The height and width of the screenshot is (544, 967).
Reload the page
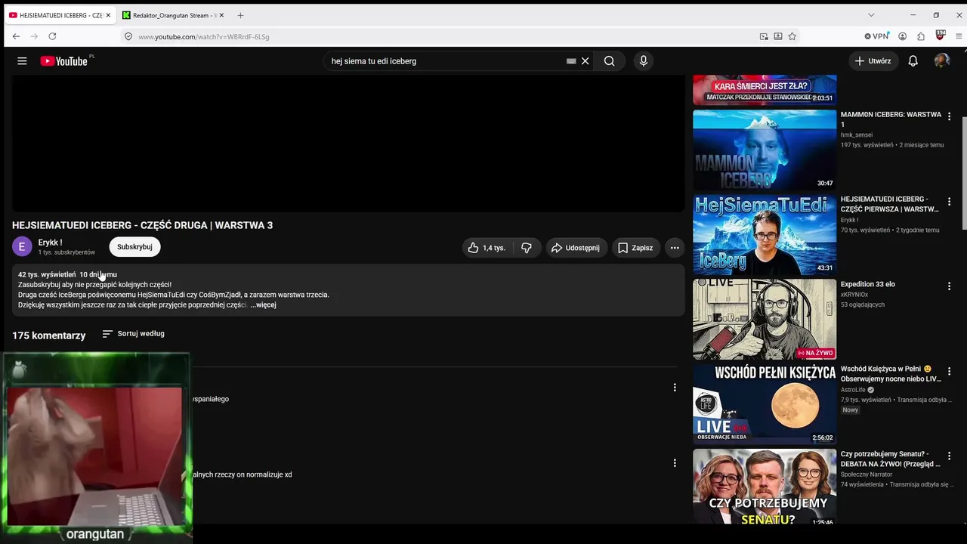[52, 36]
